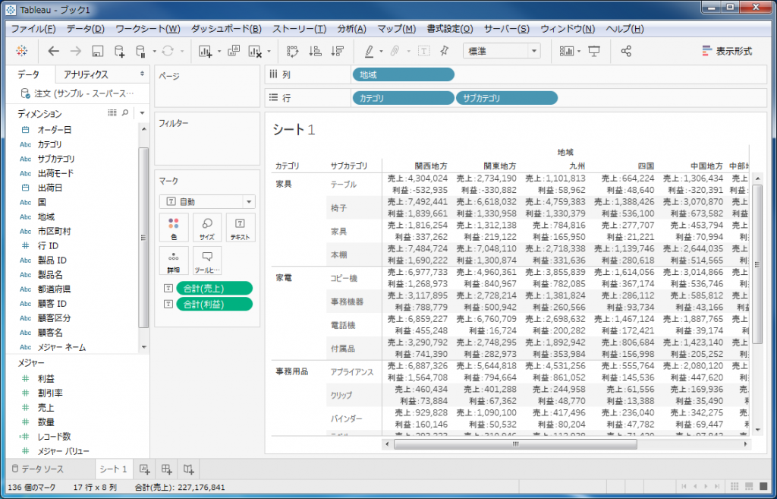
Task: Open the Color (色) mark card
Action: (x=174, y=226)
